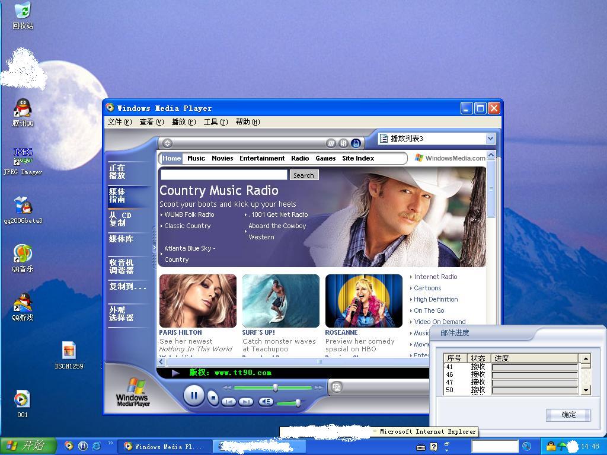
Task: Select the QQ音乐 desktop icon
Action: click(x=23, y=258)
